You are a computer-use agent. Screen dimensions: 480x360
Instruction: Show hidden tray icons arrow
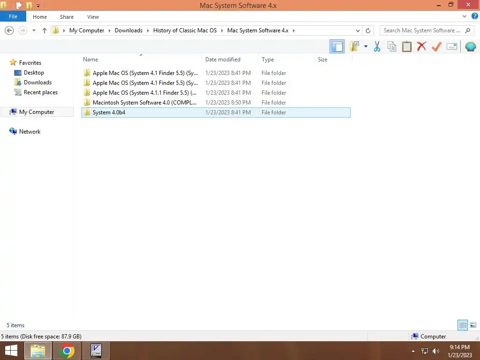[413, 351]
